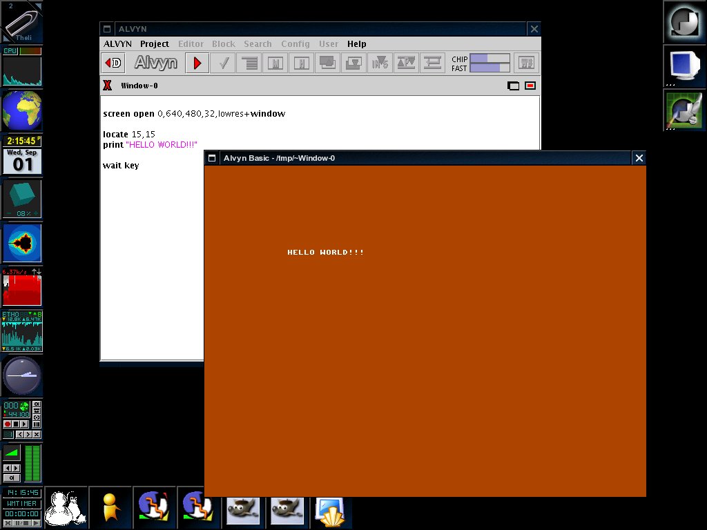Click the red X icon beside Window-0
707x530 pixels.
(107, 86)
